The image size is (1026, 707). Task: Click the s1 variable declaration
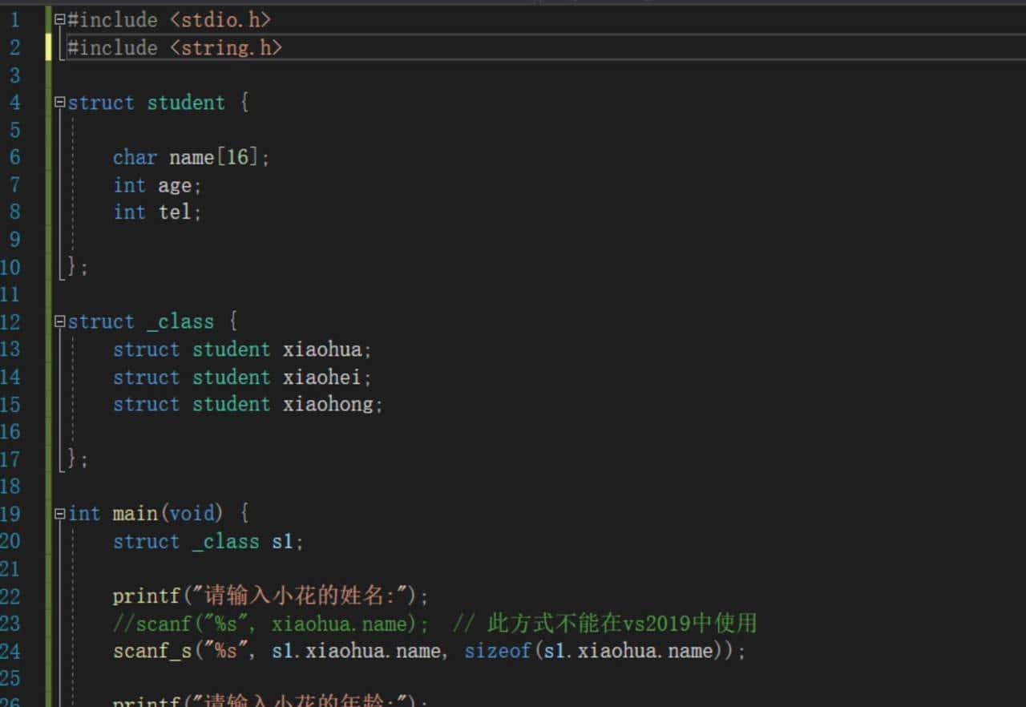[282, 542]
